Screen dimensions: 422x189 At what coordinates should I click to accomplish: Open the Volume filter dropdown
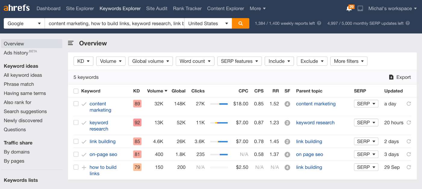coord(111,61)
